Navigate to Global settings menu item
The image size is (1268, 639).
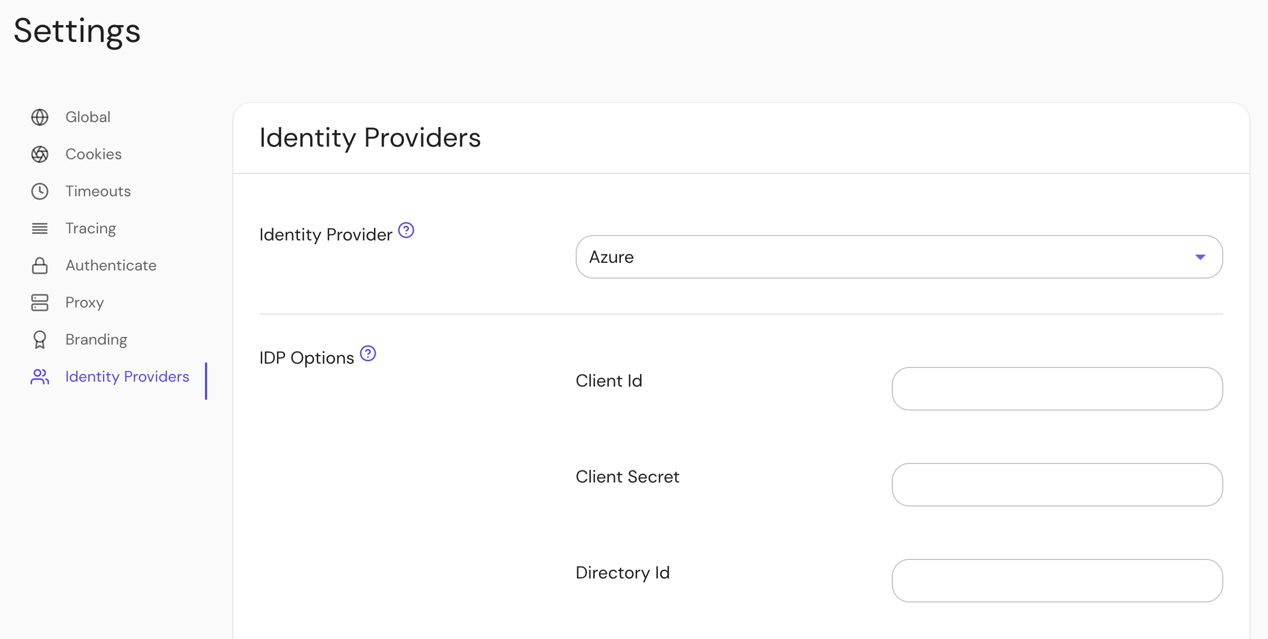pyautogui.click(x=87, y=117)
